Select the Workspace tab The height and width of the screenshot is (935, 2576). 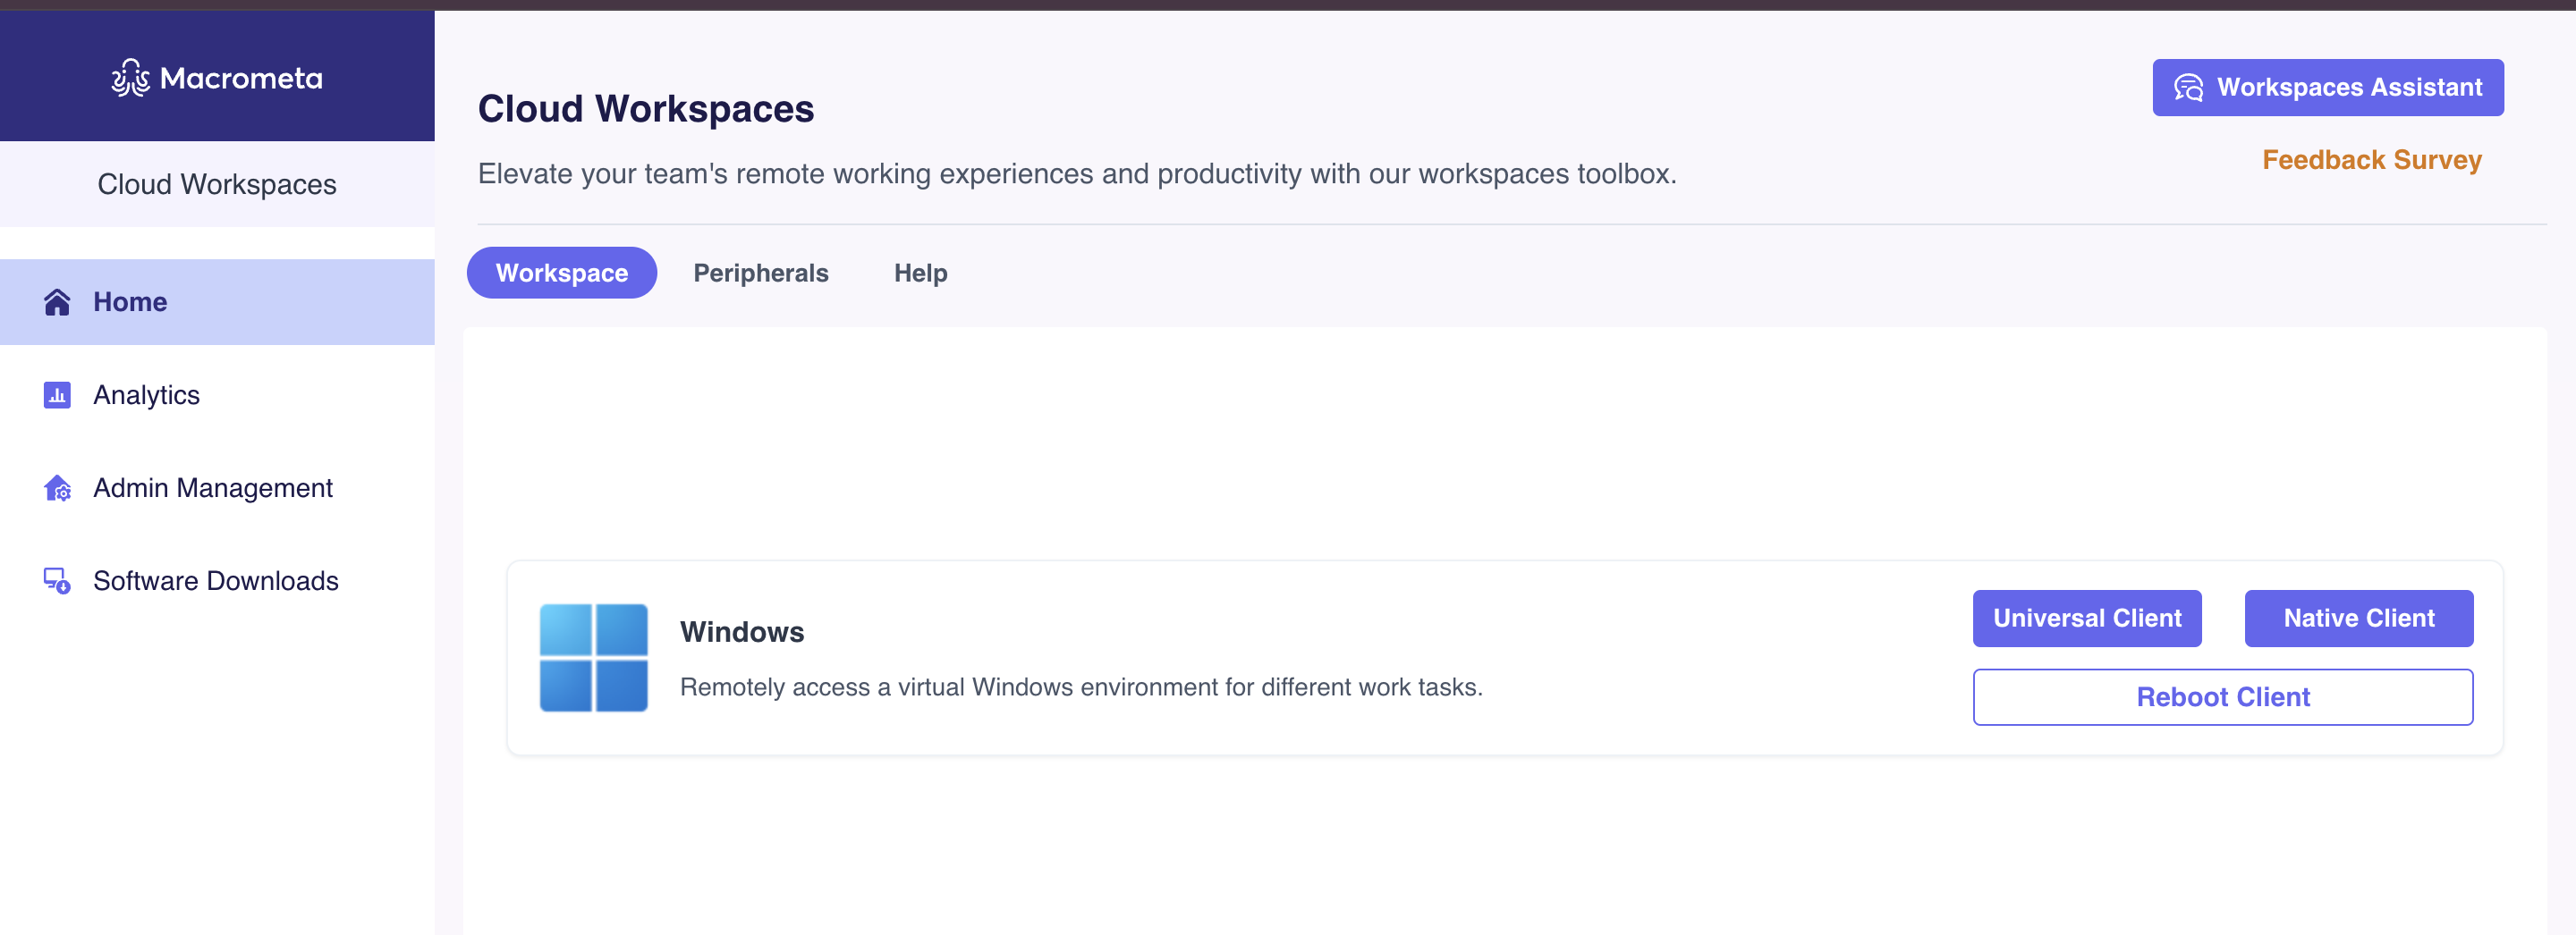(561, 272)
